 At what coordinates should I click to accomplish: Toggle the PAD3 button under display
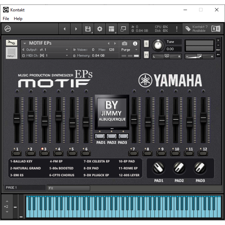pos(123,136)
